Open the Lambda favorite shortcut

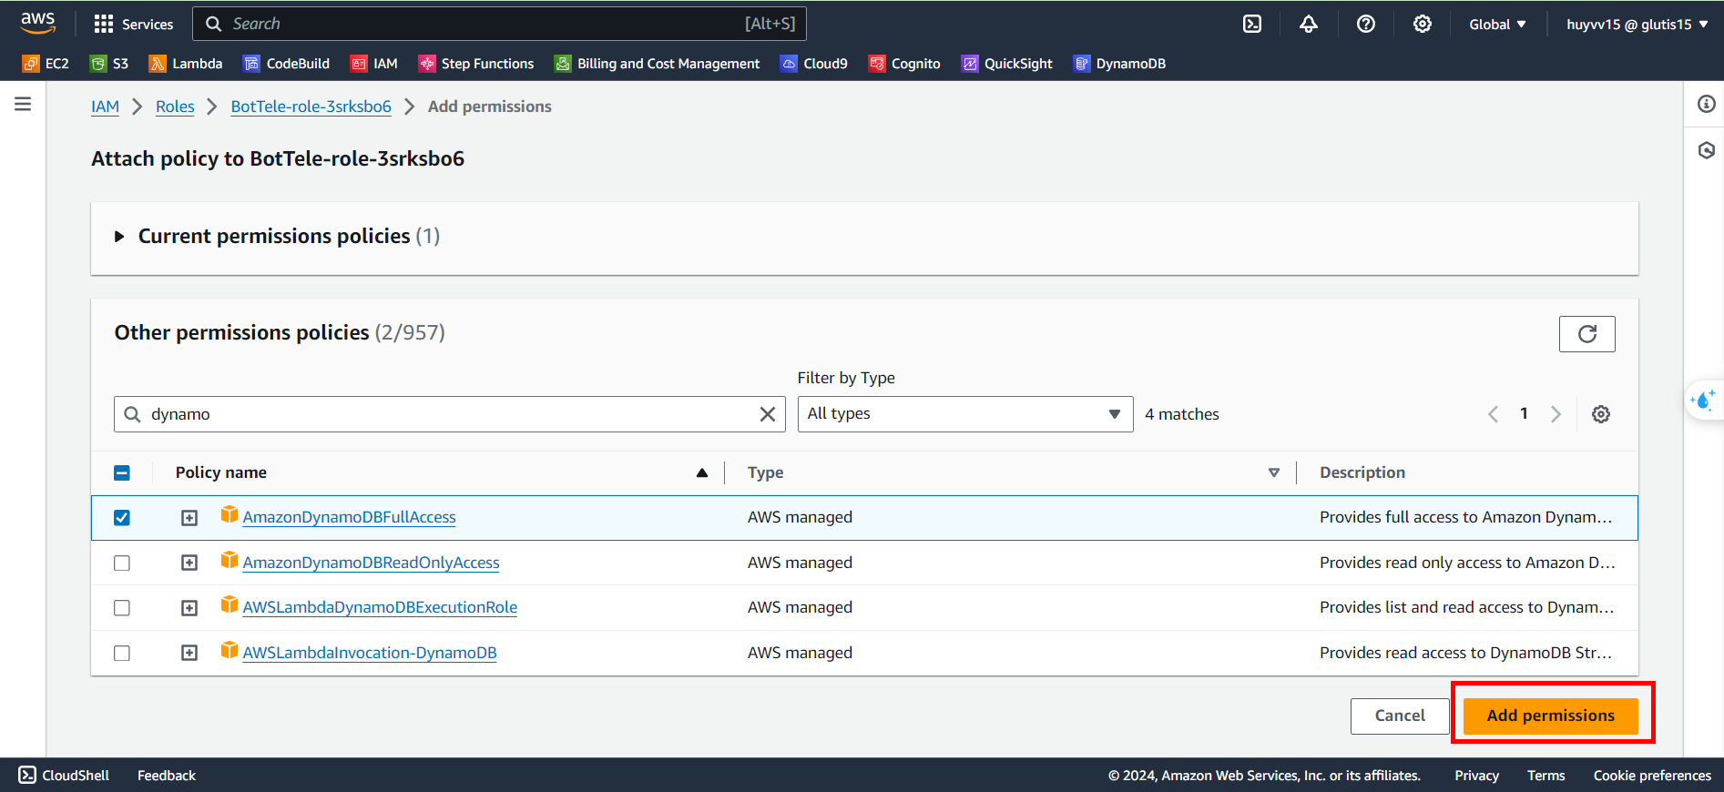[x=186, y=63]
